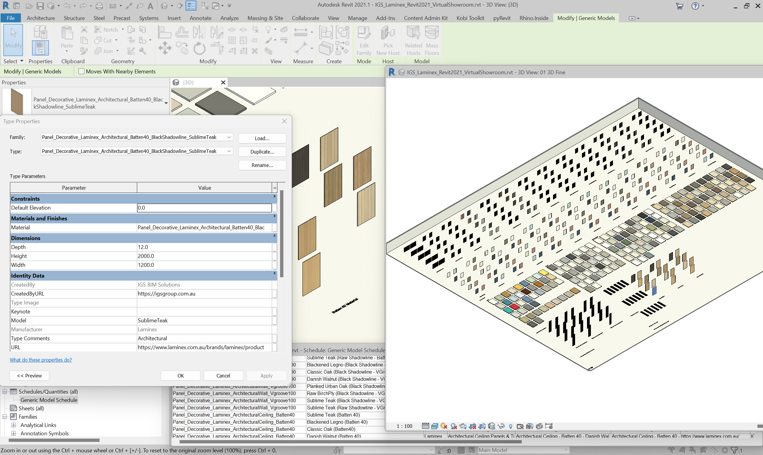
Task: Switch to the Manage ribbon tab
Action: (x=357, y=18)
